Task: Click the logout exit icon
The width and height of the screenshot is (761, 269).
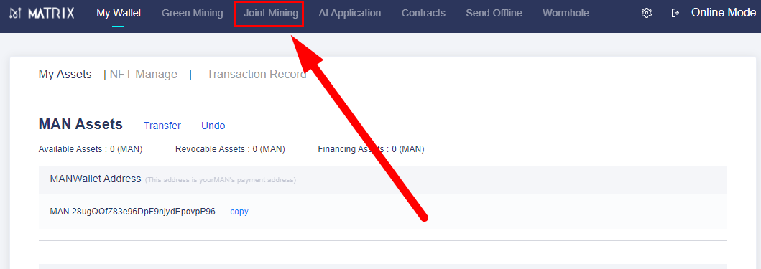Action: pos(675,13)
